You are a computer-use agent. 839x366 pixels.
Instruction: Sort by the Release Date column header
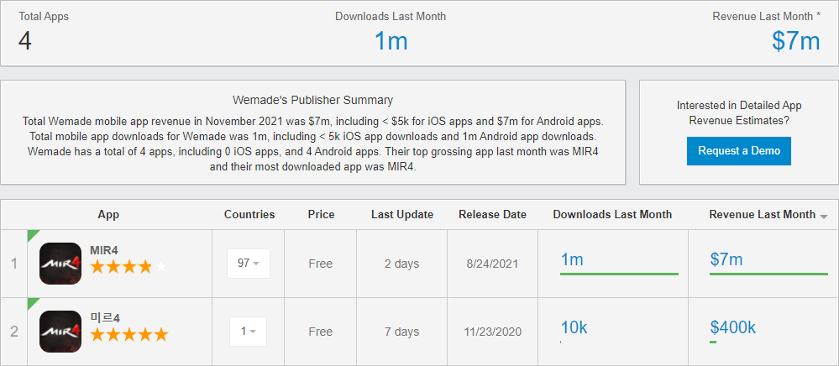click(492, 215)
